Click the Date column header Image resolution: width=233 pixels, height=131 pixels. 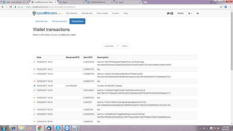[39, 57]
